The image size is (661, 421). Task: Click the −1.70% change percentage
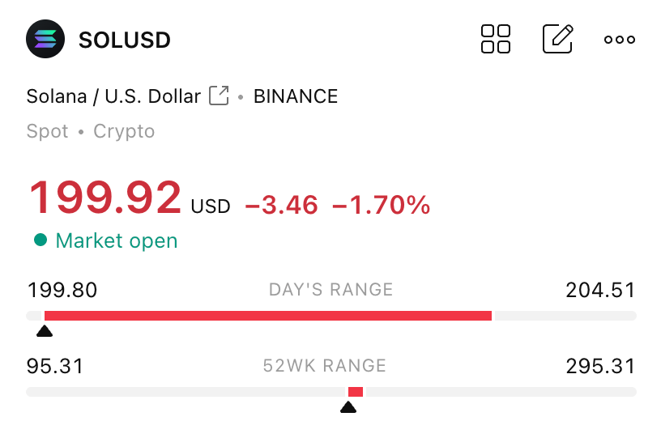(381, 205)
